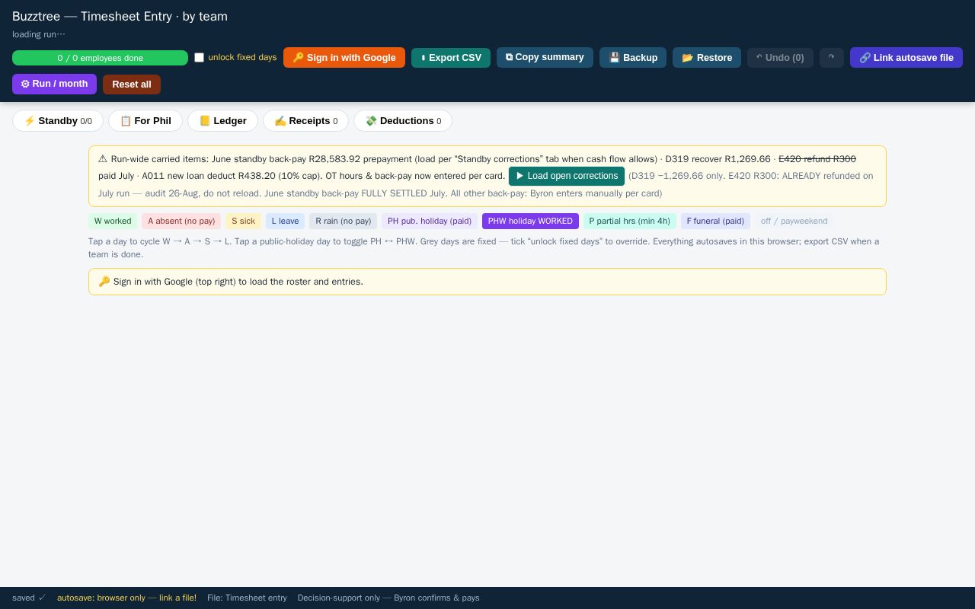Click the sign-in prompt banner

click(487, 282)
